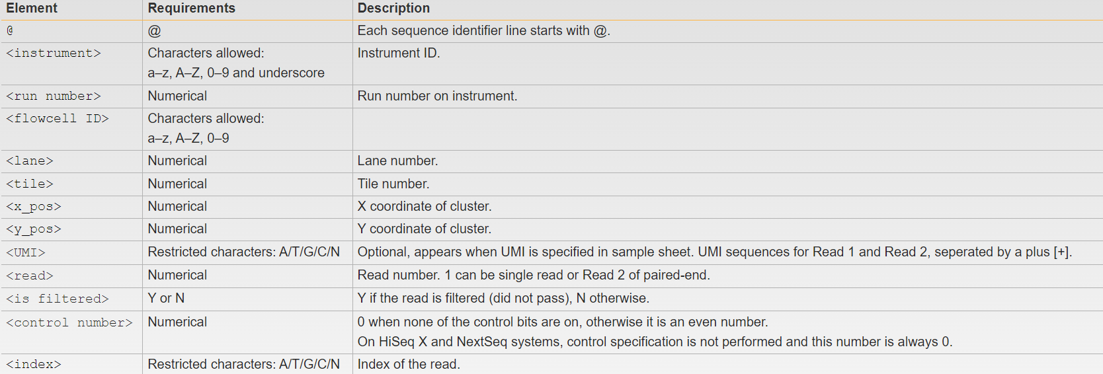Click the <run number> element cell
The width and height of the screenshot is (1103, 374).
point(54,96)
